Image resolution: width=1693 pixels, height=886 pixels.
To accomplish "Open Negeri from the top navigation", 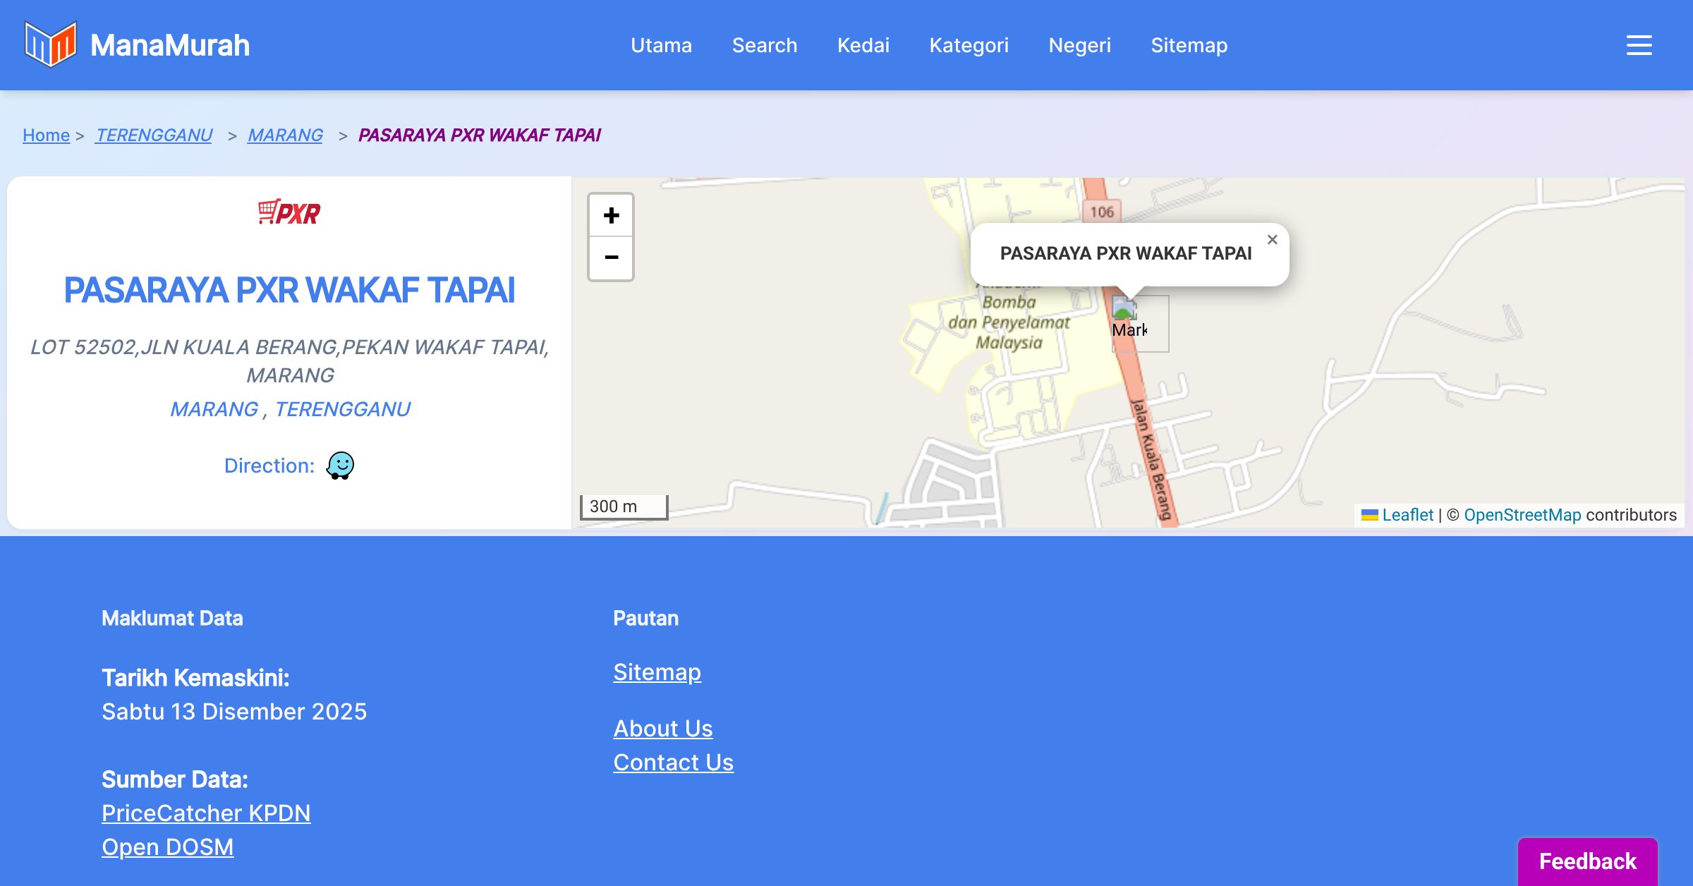I will tap(1079, 45).
